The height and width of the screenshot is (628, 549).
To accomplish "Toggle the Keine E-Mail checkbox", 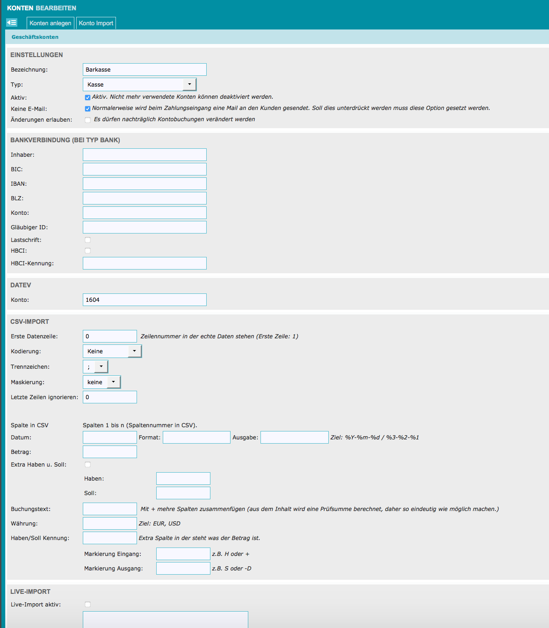I will click(87, 109).
